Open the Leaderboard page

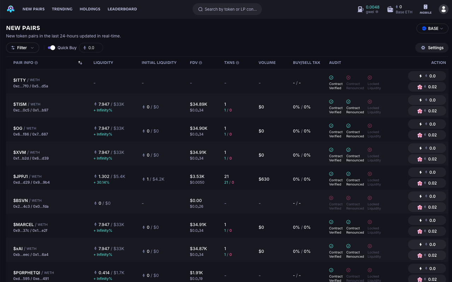pyautogui.click(x=122, y=9)
